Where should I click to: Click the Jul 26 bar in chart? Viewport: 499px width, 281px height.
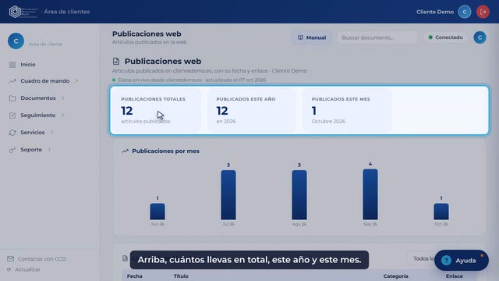[x=228, y=195]
